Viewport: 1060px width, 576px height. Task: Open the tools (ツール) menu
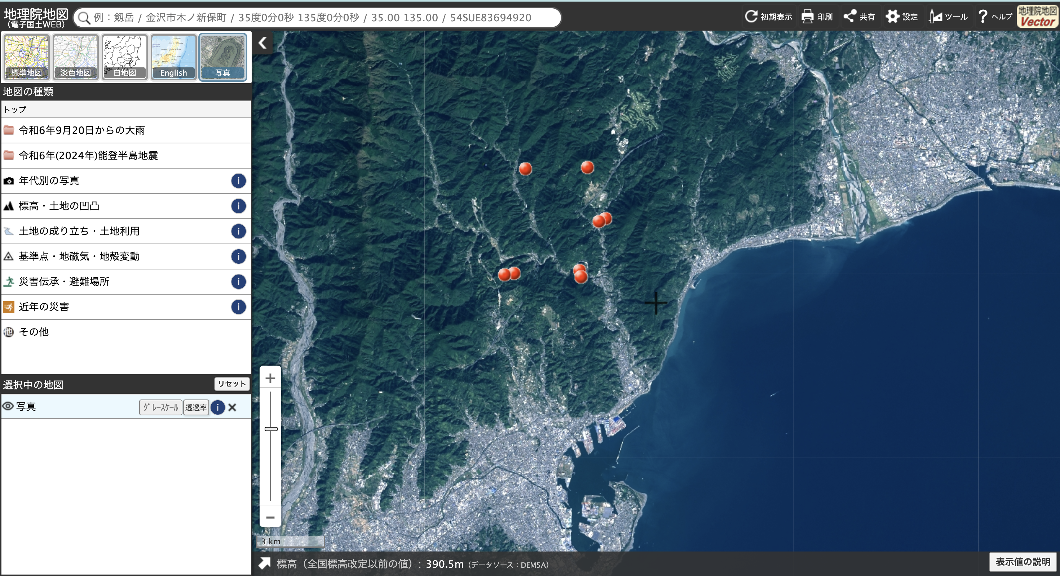pyautogui.click(x=935, y=17)
